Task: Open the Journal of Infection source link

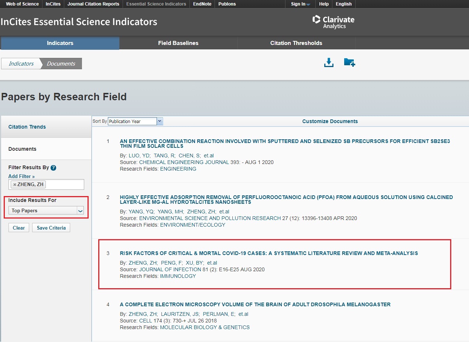Action: tap(170, 269)
